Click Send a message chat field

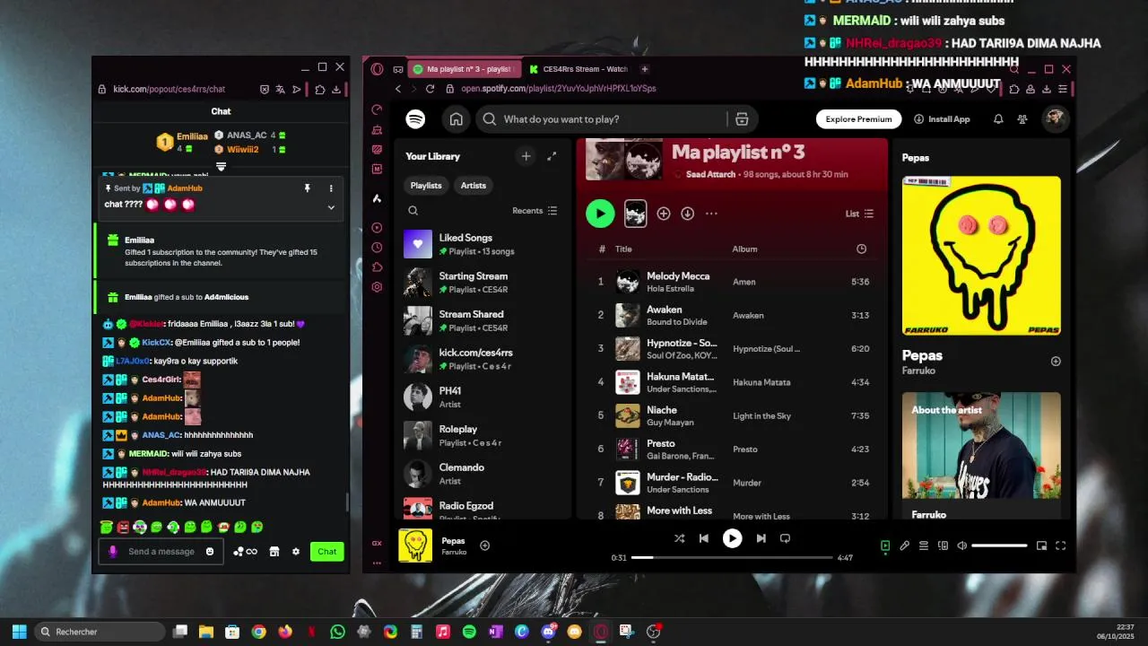pos(161,552)
